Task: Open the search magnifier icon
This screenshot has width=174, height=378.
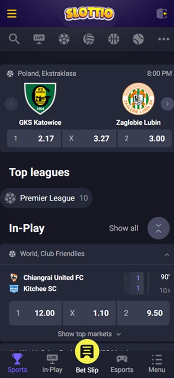Action: [x=14, y=39]
